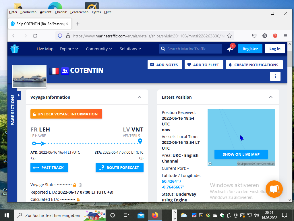Open the Hilfe menu

(x=108, y=12)
